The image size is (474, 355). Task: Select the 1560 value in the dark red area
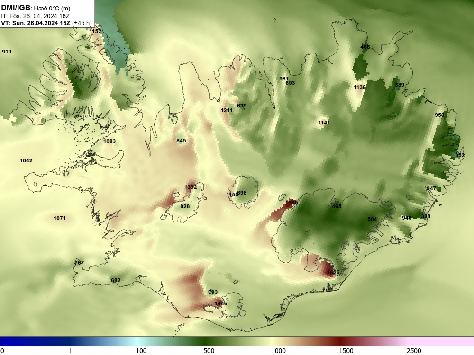pos(292,203)
